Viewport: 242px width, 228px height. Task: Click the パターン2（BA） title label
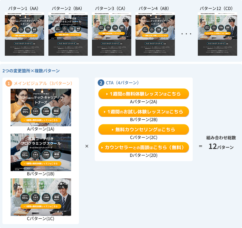coord(67,8)
